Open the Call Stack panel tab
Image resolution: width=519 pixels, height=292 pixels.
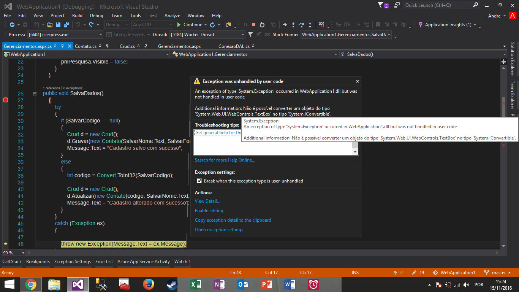click(x=12, y=262)
